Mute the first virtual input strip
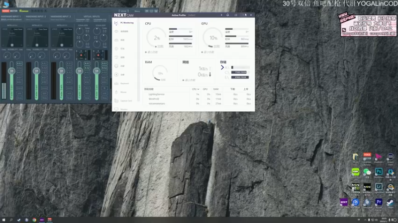The height and width of the screenshot is (223, 398). click(x=87, y=98)
